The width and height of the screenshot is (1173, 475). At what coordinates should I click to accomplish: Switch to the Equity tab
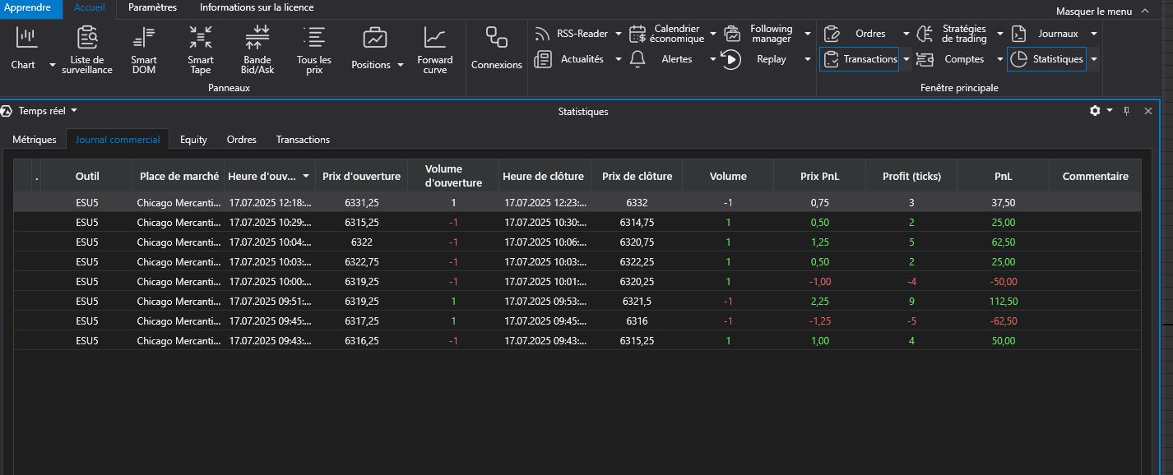(x=193, y=140)
